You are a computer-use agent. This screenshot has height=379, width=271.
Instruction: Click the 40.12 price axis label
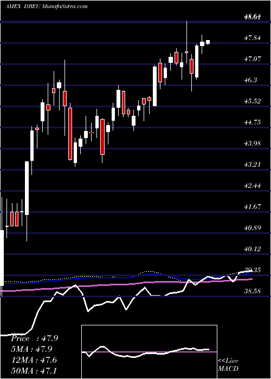(253, 249)
